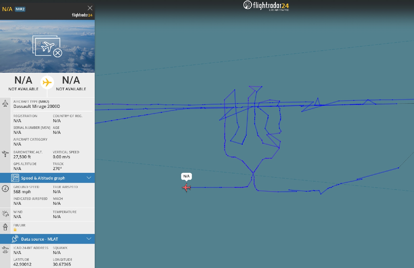Click the aircraft type plane icon

[x=5, y=104]
